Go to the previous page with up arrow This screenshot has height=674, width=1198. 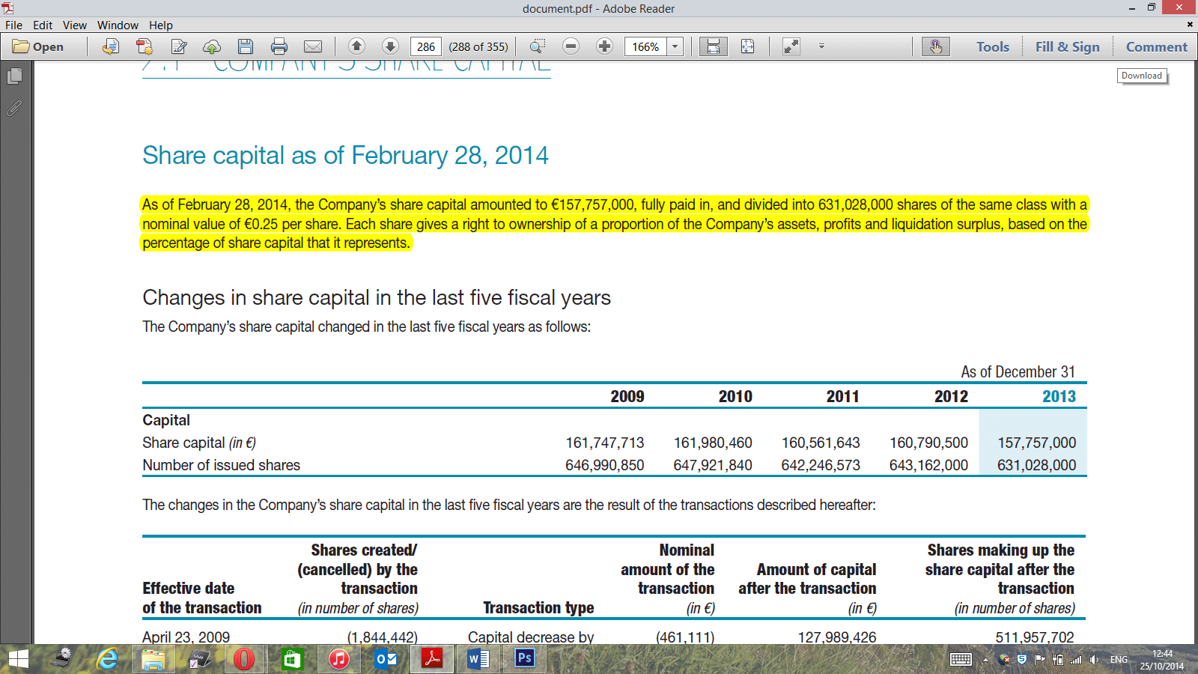[357, 46]
